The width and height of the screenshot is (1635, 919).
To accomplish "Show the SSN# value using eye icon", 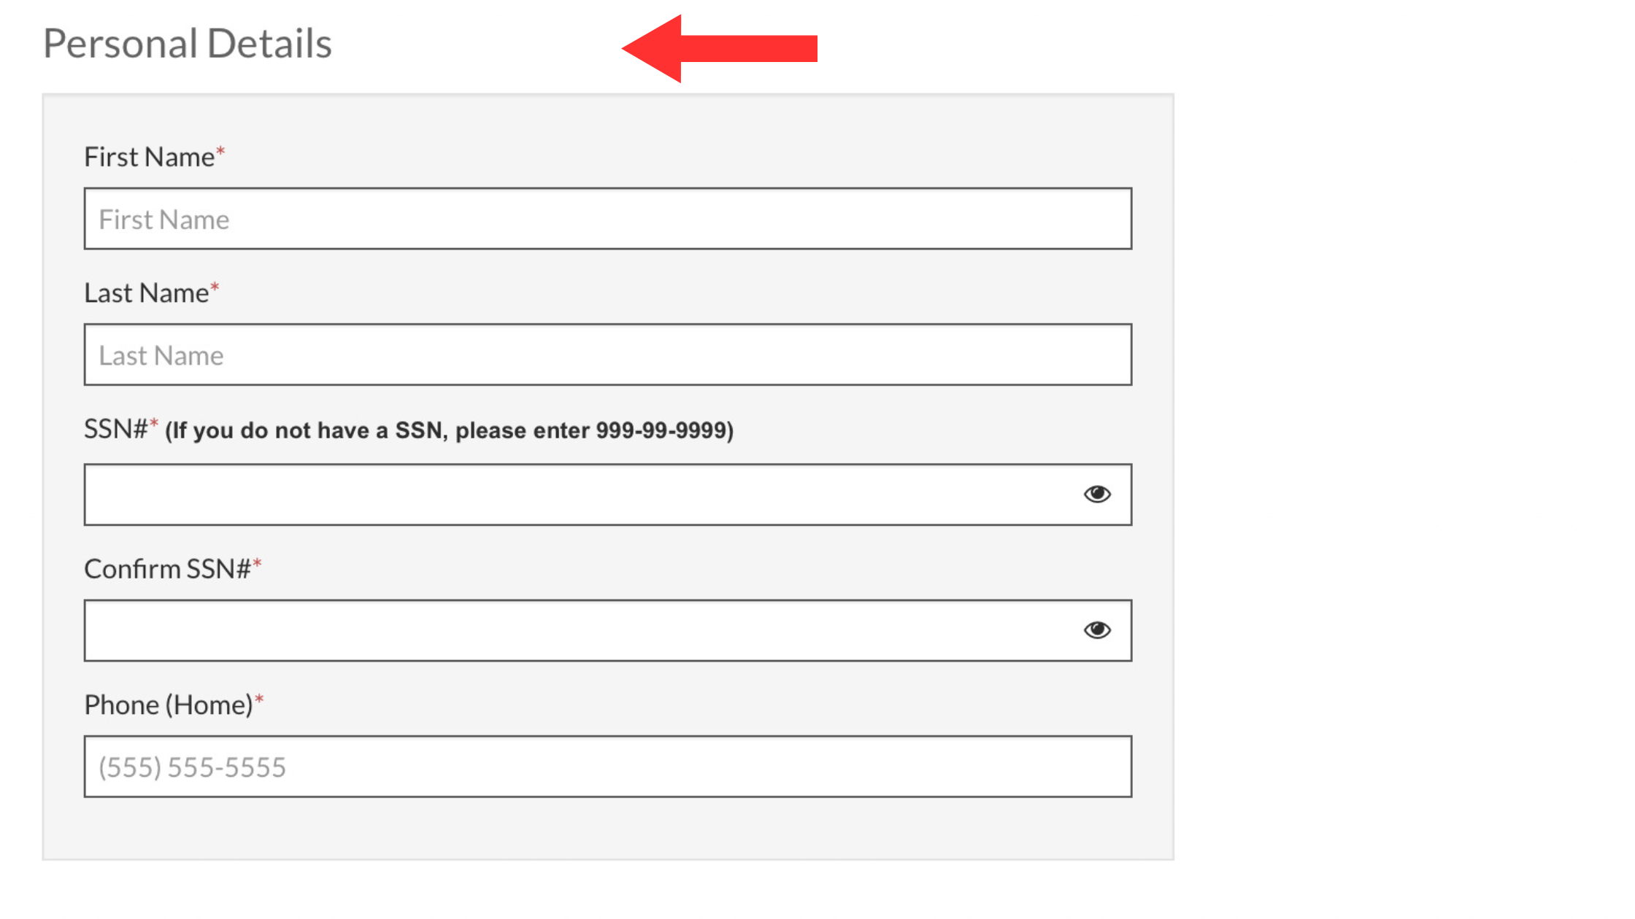I will click(1097, 495).
